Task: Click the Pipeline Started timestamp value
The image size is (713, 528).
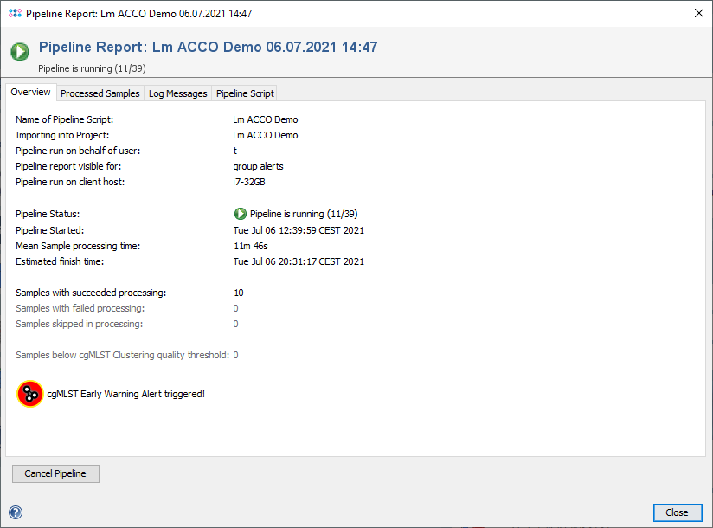Action: [x=299, y=230]
